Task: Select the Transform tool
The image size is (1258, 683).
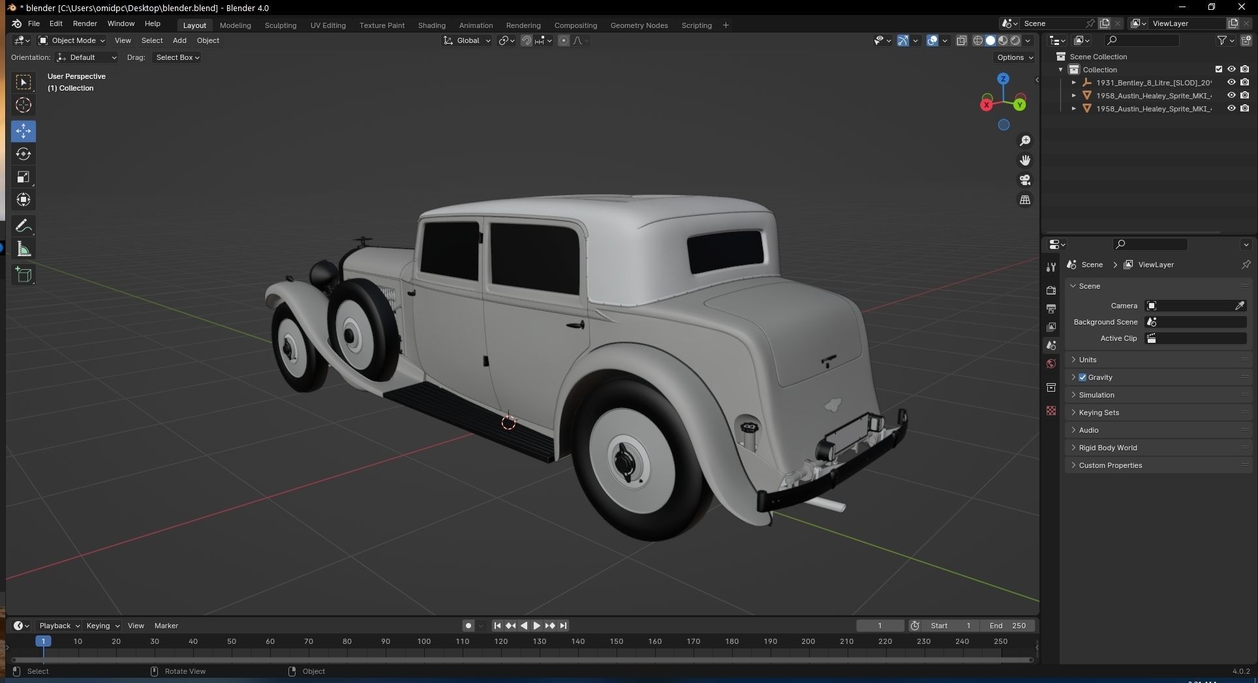Action: pyautogui.click(x=23, y=199)
